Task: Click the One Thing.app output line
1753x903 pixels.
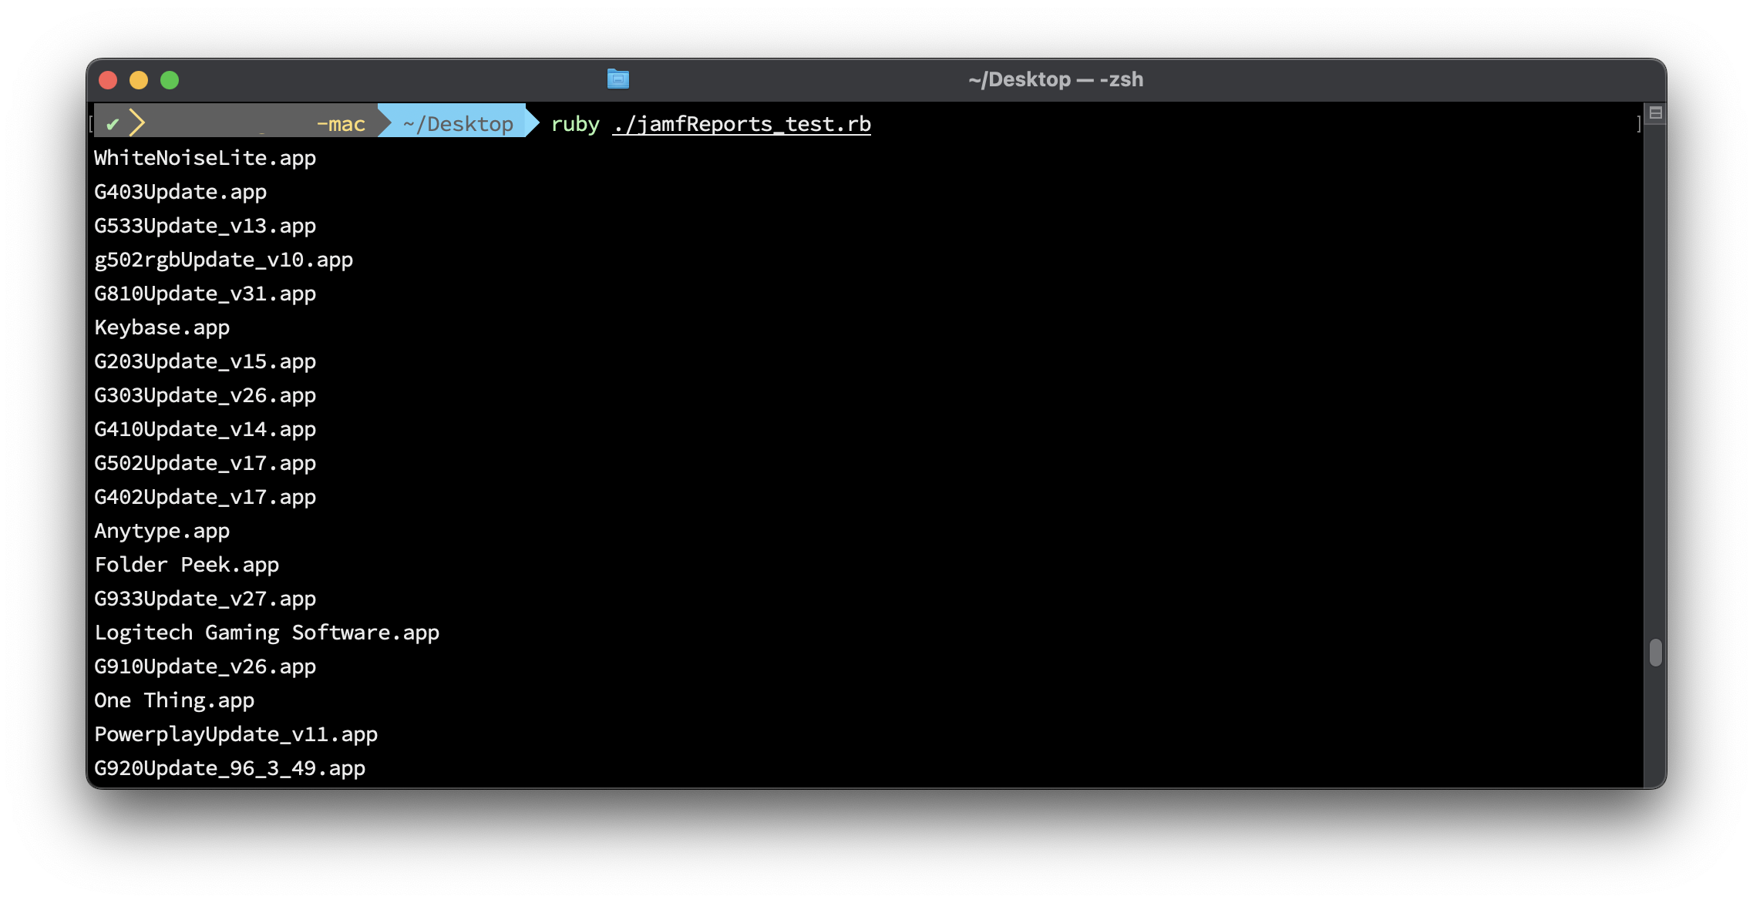Action: [x=174, y=700]
